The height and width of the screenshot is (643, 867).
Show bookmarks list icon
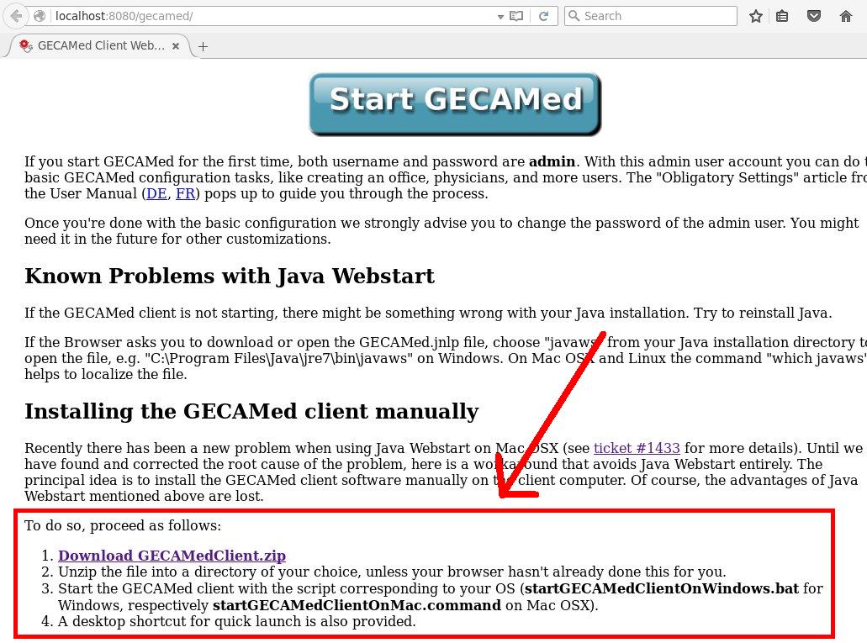(782, 16)
